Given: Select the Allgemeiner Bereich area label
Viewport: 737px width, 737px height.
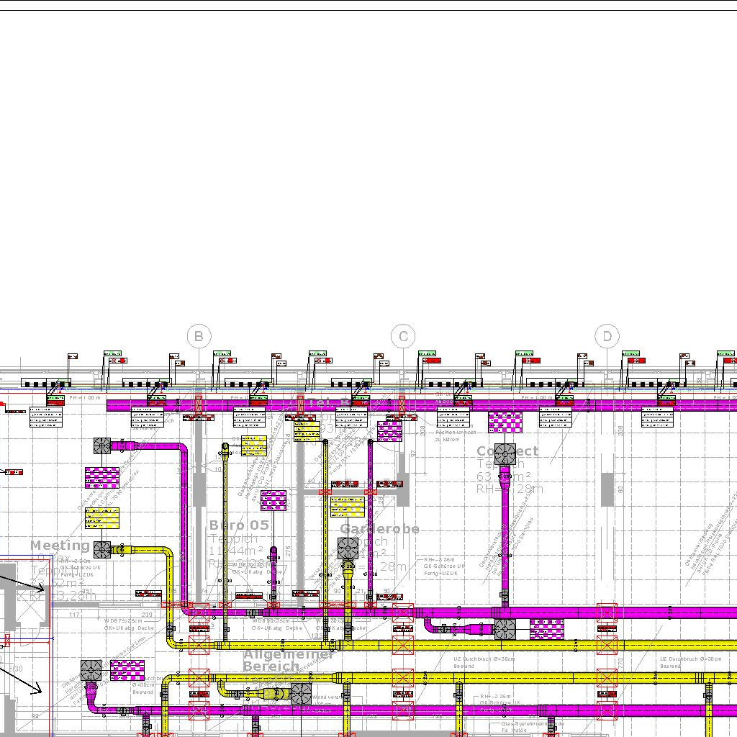Looking at the screenshot, I should [288, 661].
